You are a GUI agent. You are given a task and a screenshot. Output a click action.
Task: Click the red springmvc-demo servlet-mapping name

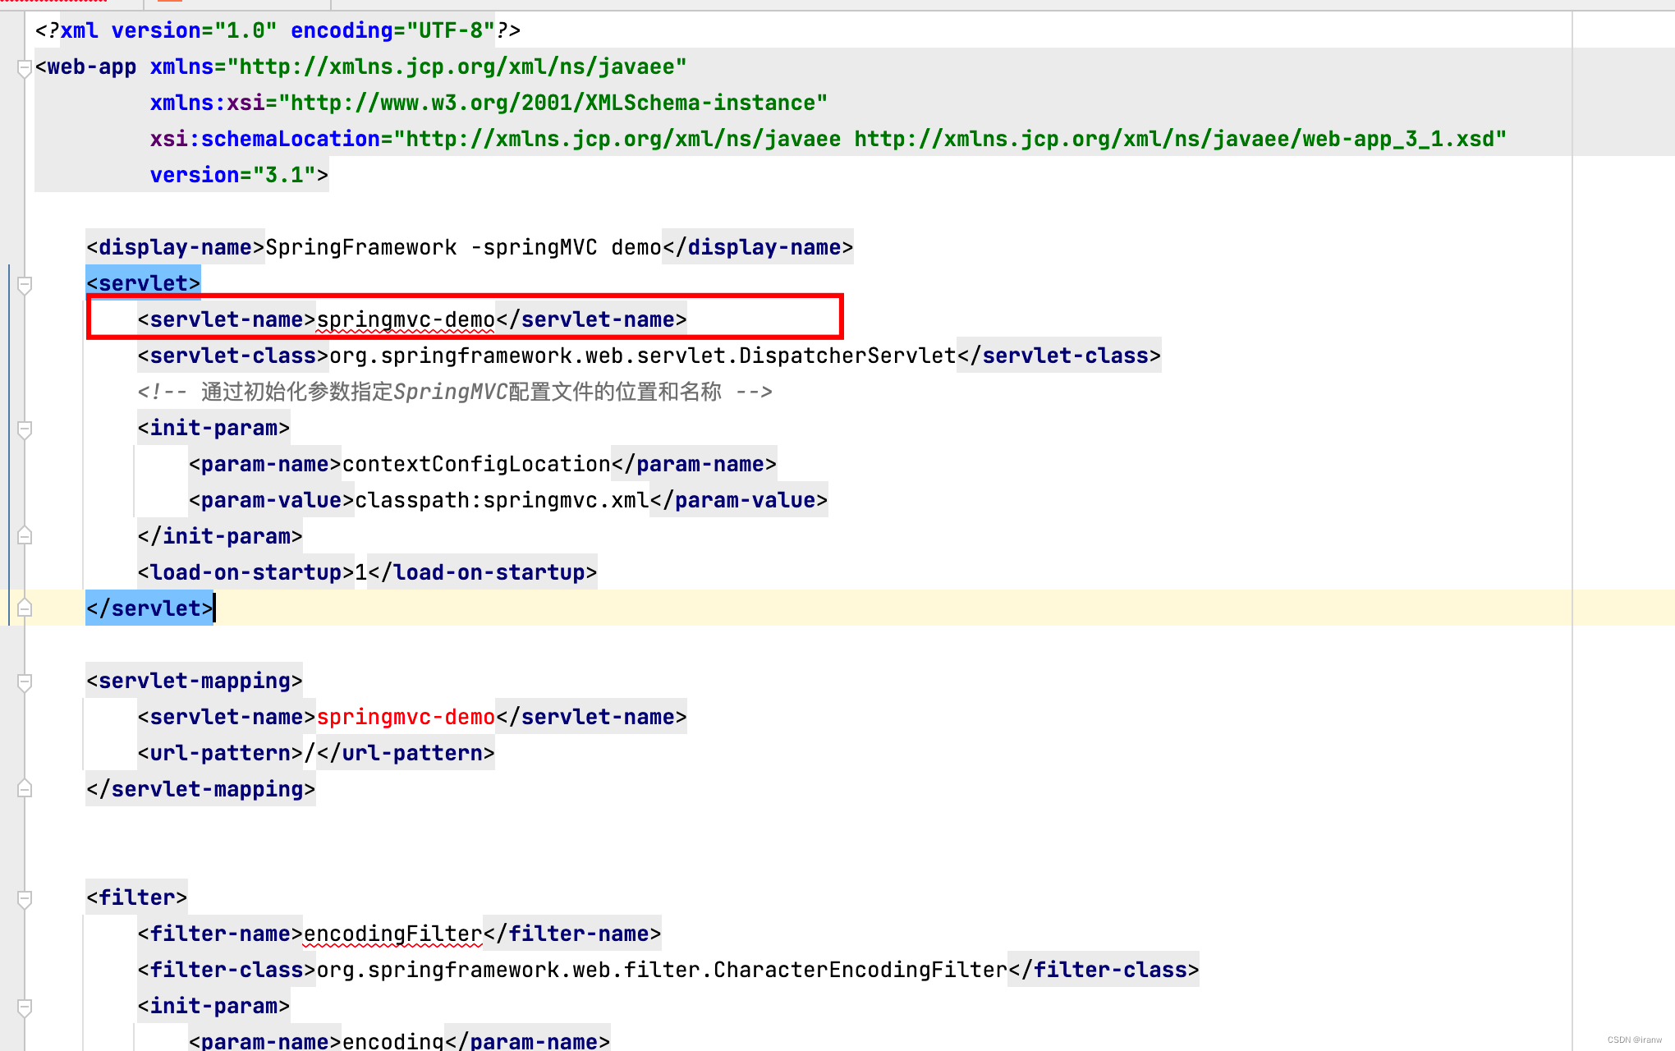pos(406,717)
